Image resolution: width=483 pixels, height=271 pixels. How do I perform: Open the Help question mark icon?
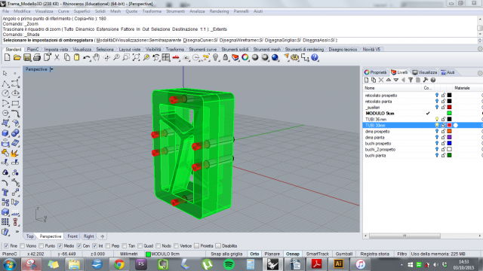click(x=315, y=57)
